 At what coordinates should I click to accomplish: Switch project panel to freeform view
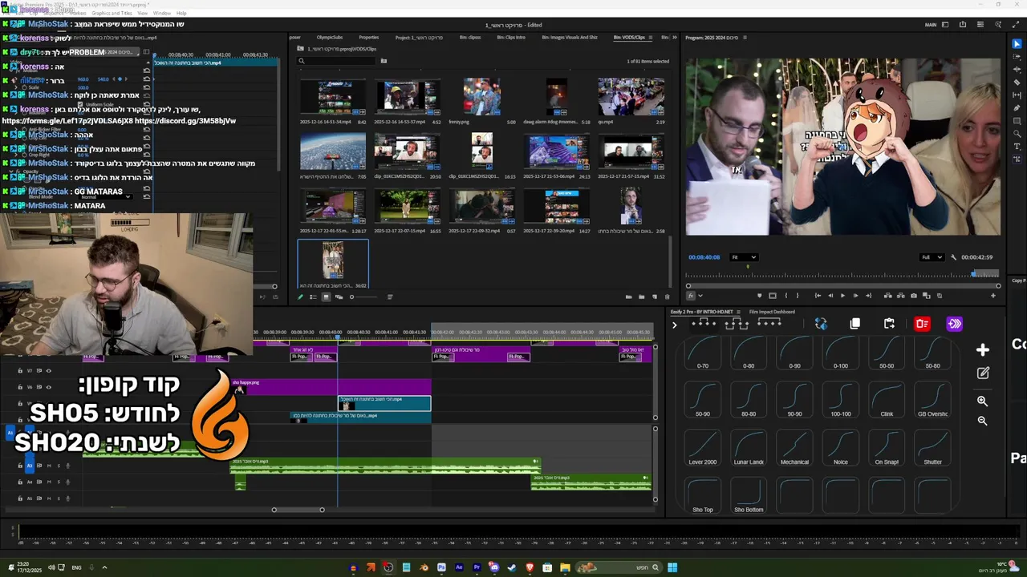[x=339, y=297]
